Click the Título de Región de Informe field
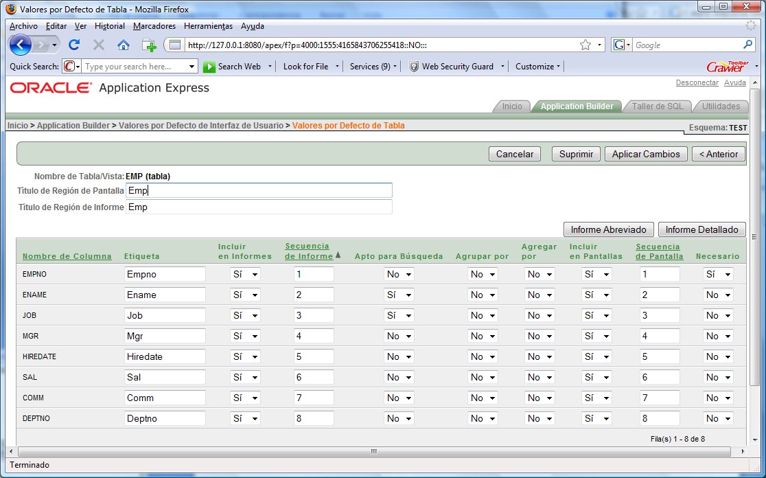This screenshot has width=766, height=478. (259, 207)
